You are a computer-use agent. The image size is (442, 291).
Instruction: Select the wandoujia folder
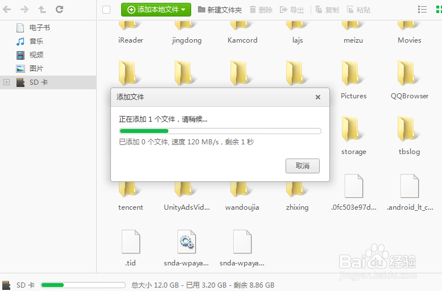click(242, 197)
